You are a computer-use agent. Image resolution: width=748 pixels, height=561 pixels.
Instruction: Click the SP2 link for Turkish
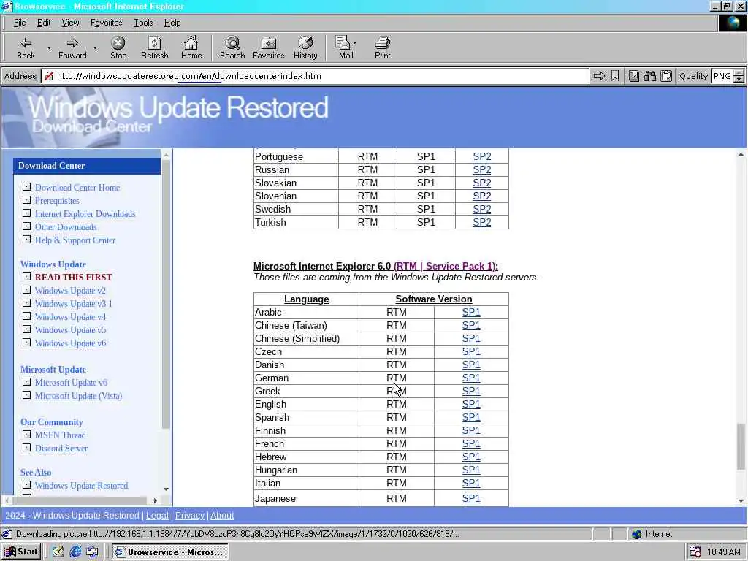482,222
